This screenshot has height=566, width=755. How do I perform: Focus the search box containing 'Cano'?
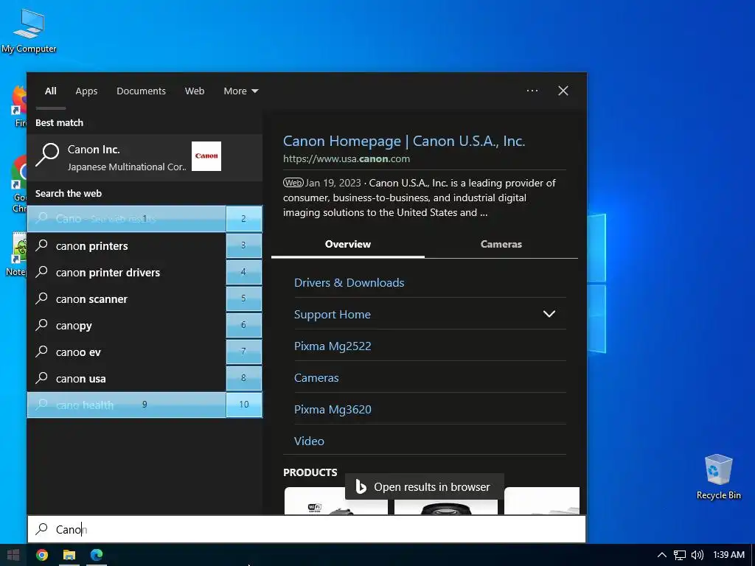307,529
